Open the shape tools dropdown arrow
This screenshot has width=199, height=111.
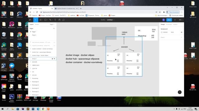[x=47, y=20]
